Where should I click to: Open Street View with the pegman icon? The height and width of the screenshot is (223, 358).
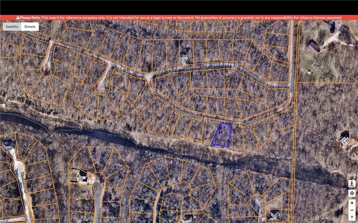[352, 184]
